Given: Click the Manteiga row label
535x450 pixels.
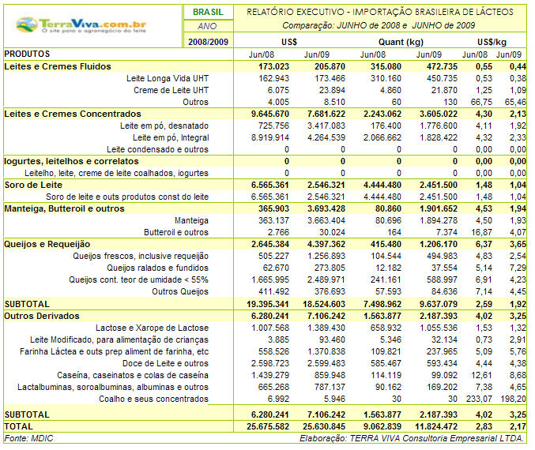Looking at the screenshot, I should point(191,220).
